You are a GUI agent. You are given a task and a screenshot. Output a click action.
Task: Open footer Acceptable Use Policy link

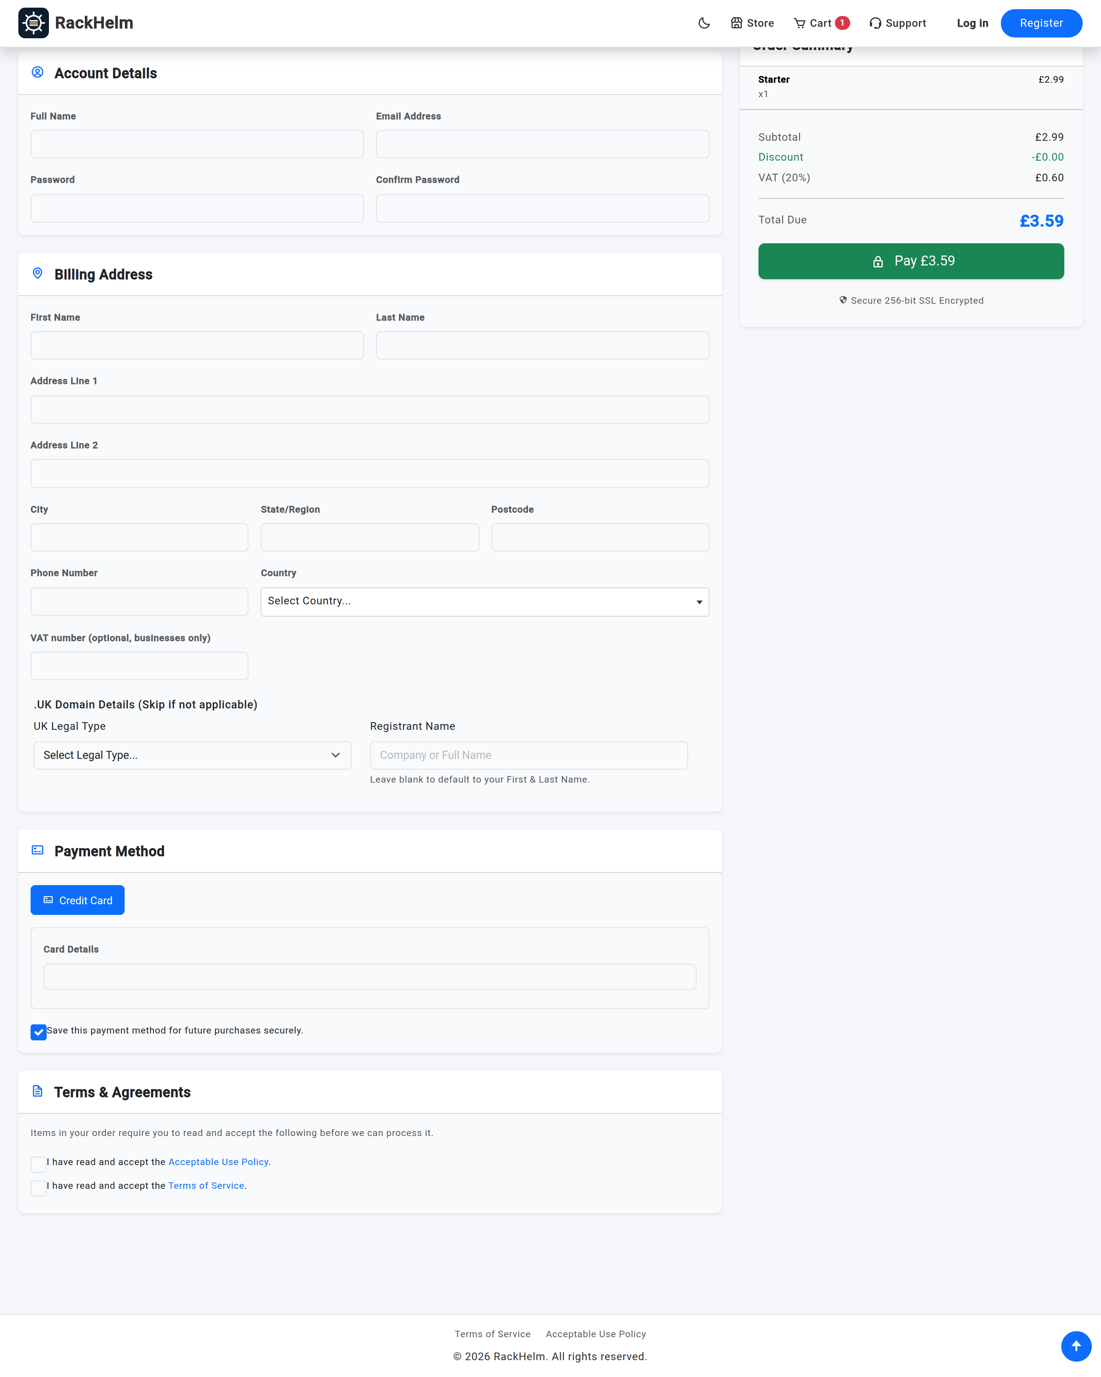click(596, 1333)
